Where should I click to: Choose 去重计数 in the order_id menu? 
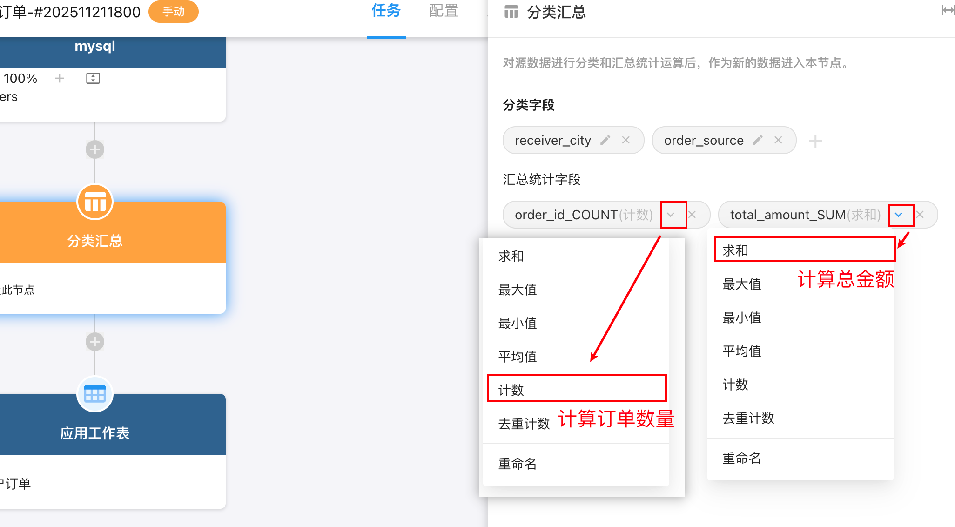coord(524,423)
